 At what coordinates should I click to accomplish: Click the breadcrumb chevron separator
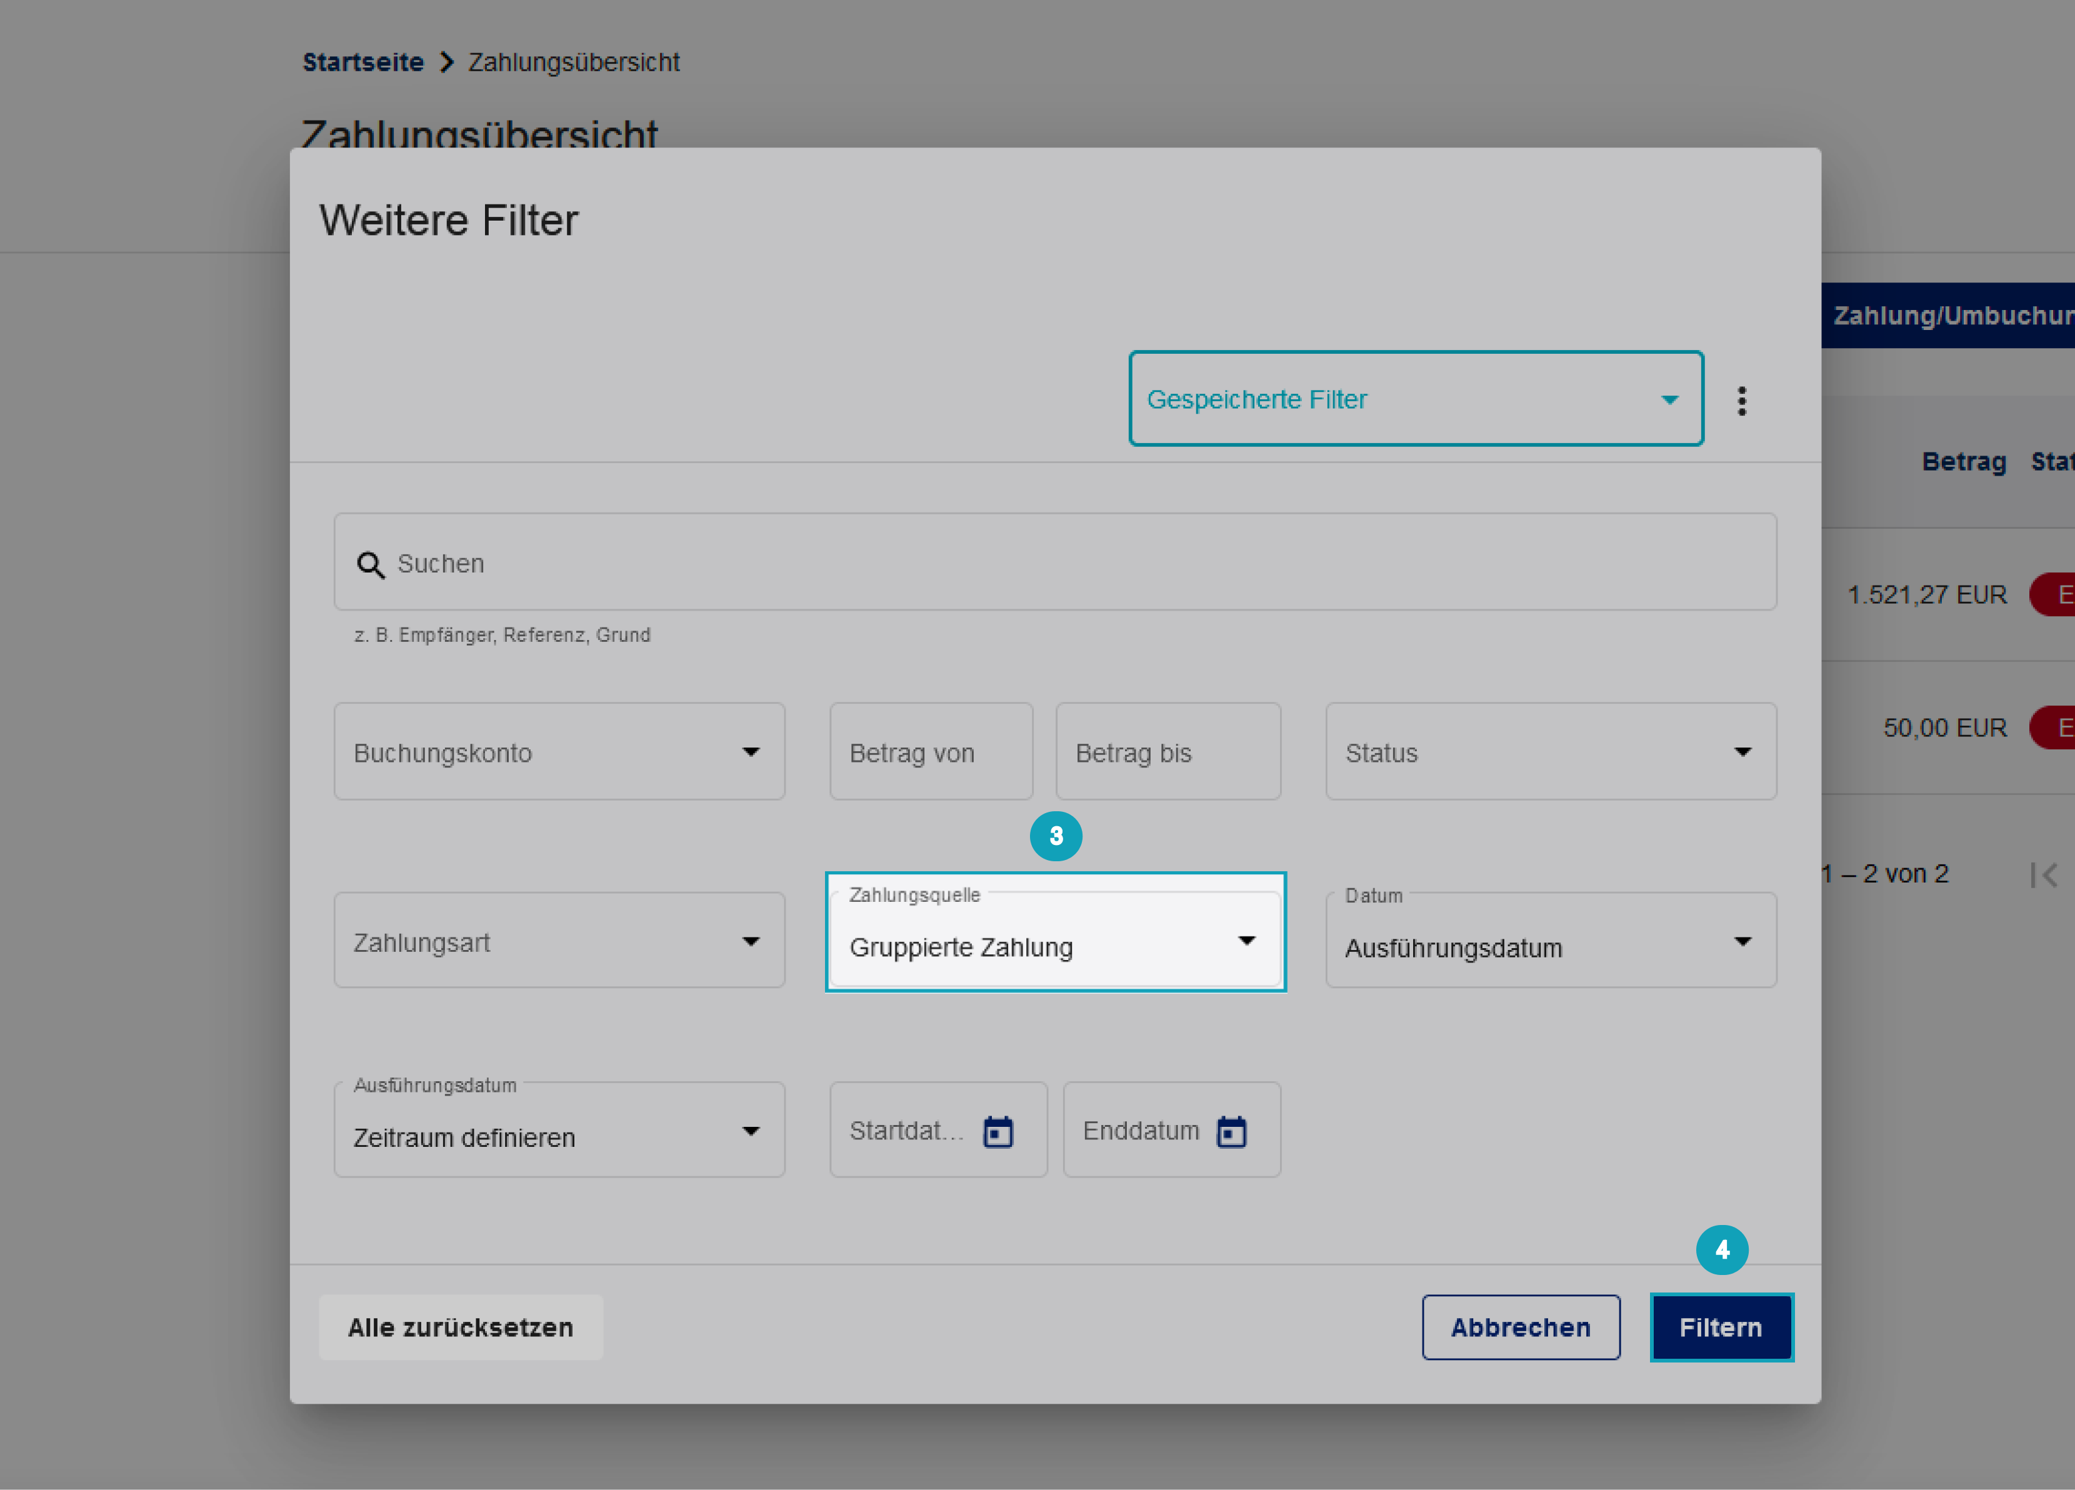tap(446, 62)
